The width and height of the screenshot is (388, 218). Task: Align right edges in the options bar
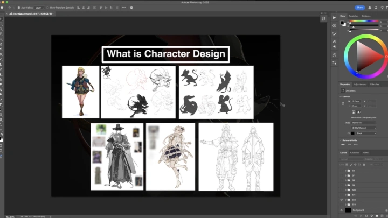(88, 8)
